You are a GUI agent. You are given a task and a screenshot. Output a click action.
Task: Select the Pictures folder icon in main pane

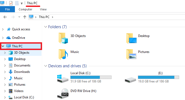(131, 54)
